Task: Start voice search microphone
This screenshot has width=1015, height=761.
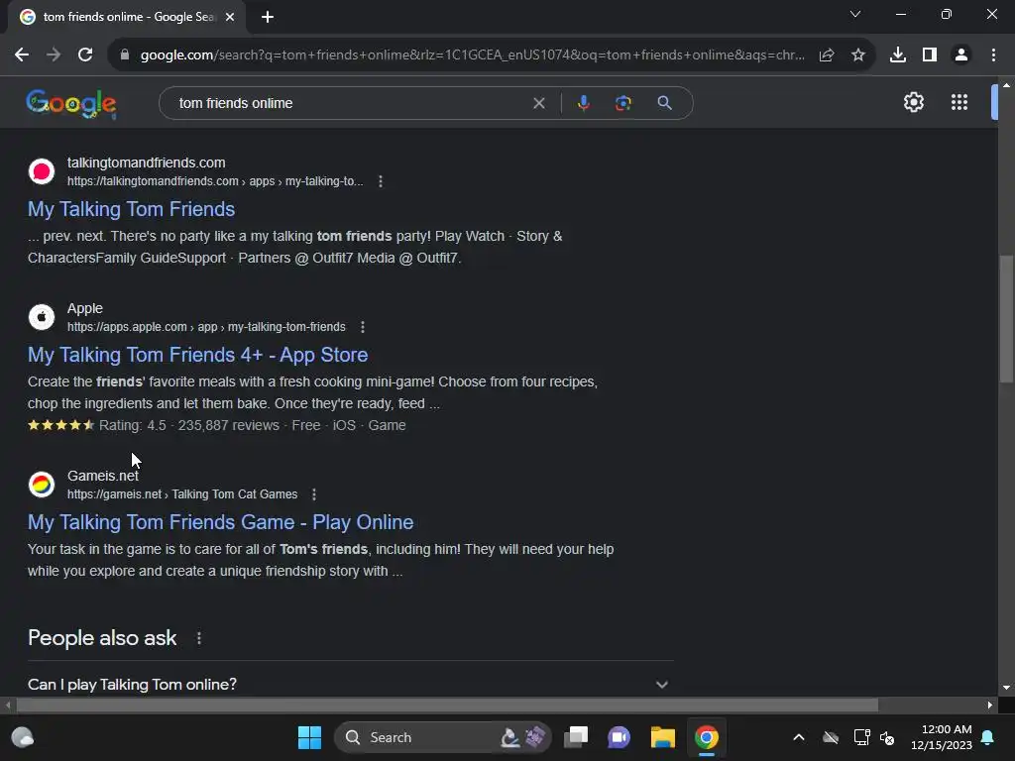Action: 583,103
